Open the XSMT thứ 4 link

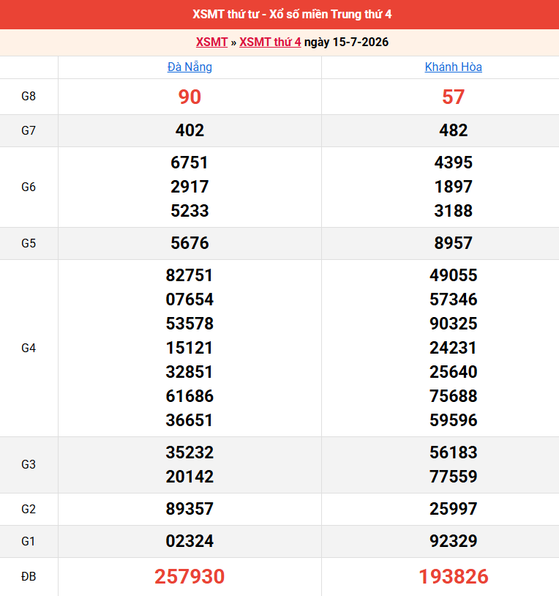pyautogui.click(x=270, y=42)
